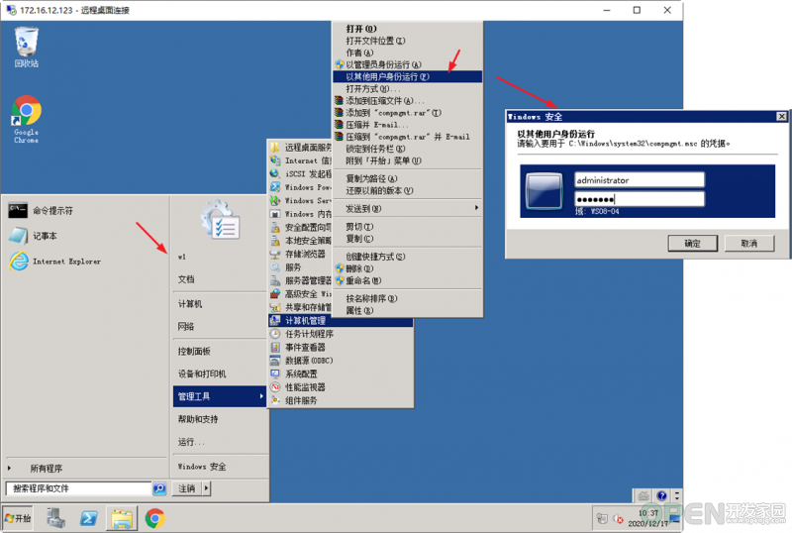Open the shutdown options arrow next to 注销
This screenshot has height=533, width=792.
[x=206, y=488]
